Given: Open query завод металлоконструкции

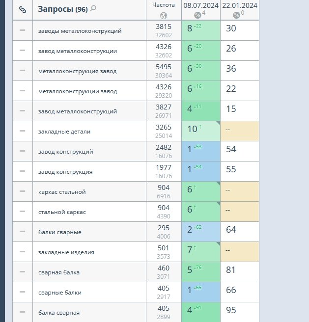Looking at the screenshot, I should pos(78,51).
